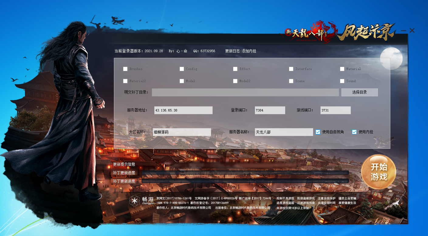Click the By: 心·命 author text
The width and height of the screenshot is (428, 236).
coord(178,51)
